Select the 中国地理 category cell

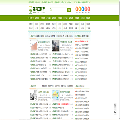tap(48, 28)
